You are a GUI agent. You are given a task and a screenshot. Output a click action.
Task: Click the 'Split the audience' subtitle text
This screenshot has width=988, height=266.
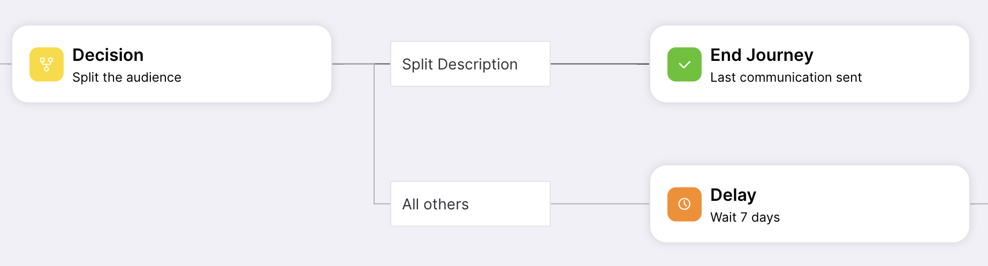pyautogui.click(x=127, y=77)
